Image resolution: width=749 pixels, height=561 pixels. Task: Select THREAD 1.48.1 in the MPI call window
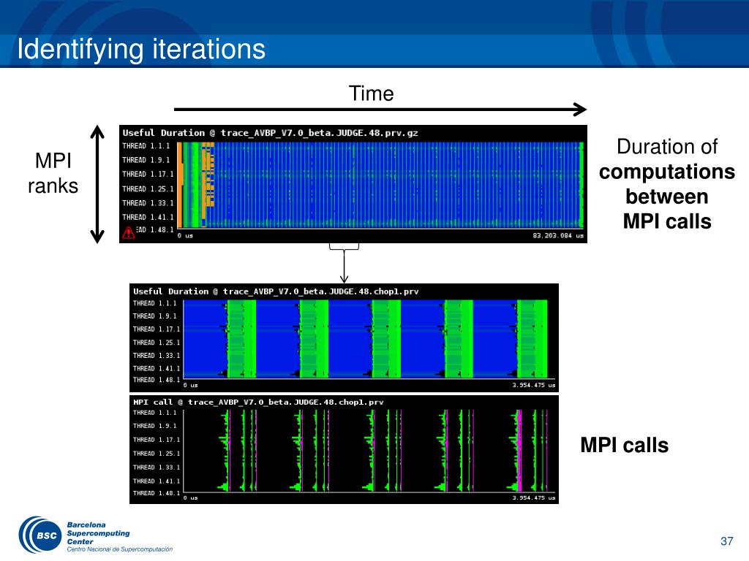[x=157, y=493]
